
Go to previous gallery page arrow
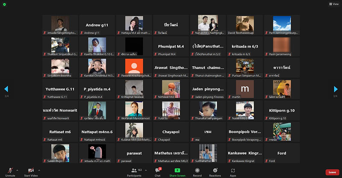click(x=6, y=89)
